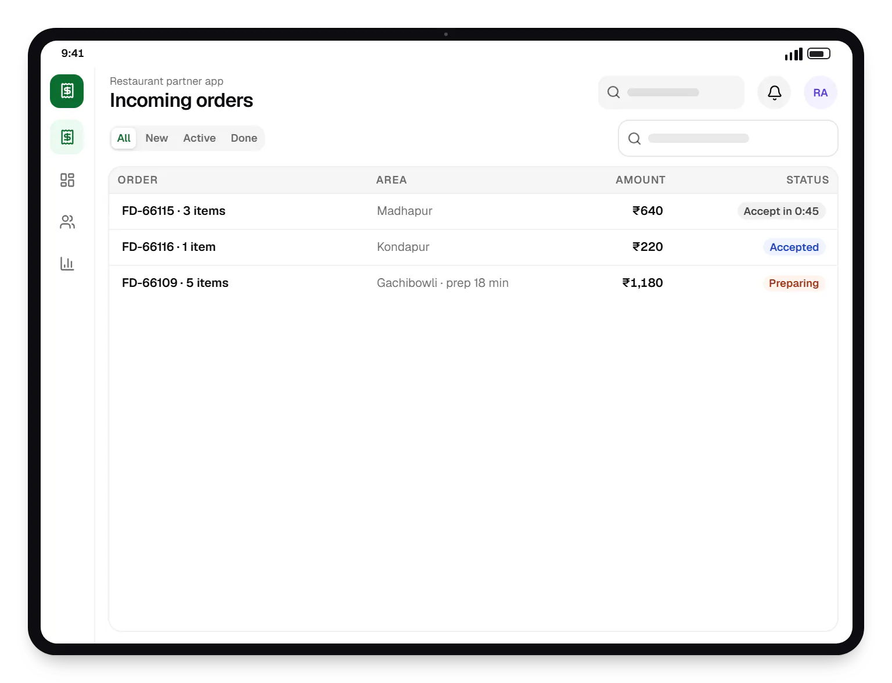Click the header search field beside the bell
This screenshot has height=683, width=892.
671,92
